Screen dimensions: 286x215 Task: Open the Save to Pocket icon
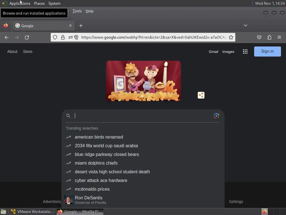click(x=259, y=37)
